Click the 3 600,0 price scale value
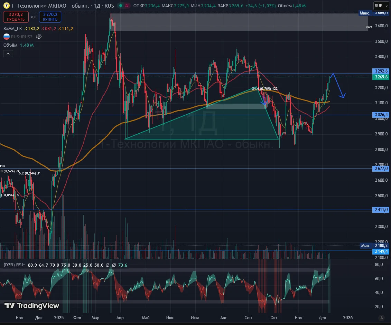Screen dimensions: 391x325 [381, 26]
